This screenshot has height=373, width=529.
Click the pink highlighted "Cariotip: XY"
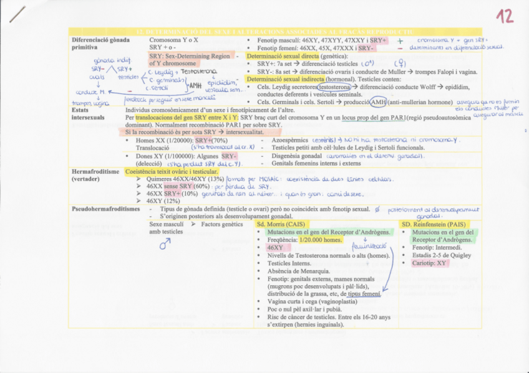coord(429,263)
